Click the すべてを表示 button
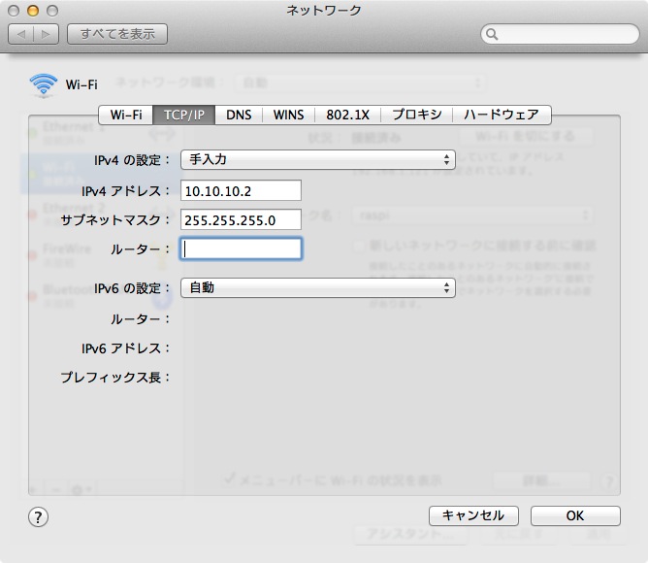 (x=117, y=34)
